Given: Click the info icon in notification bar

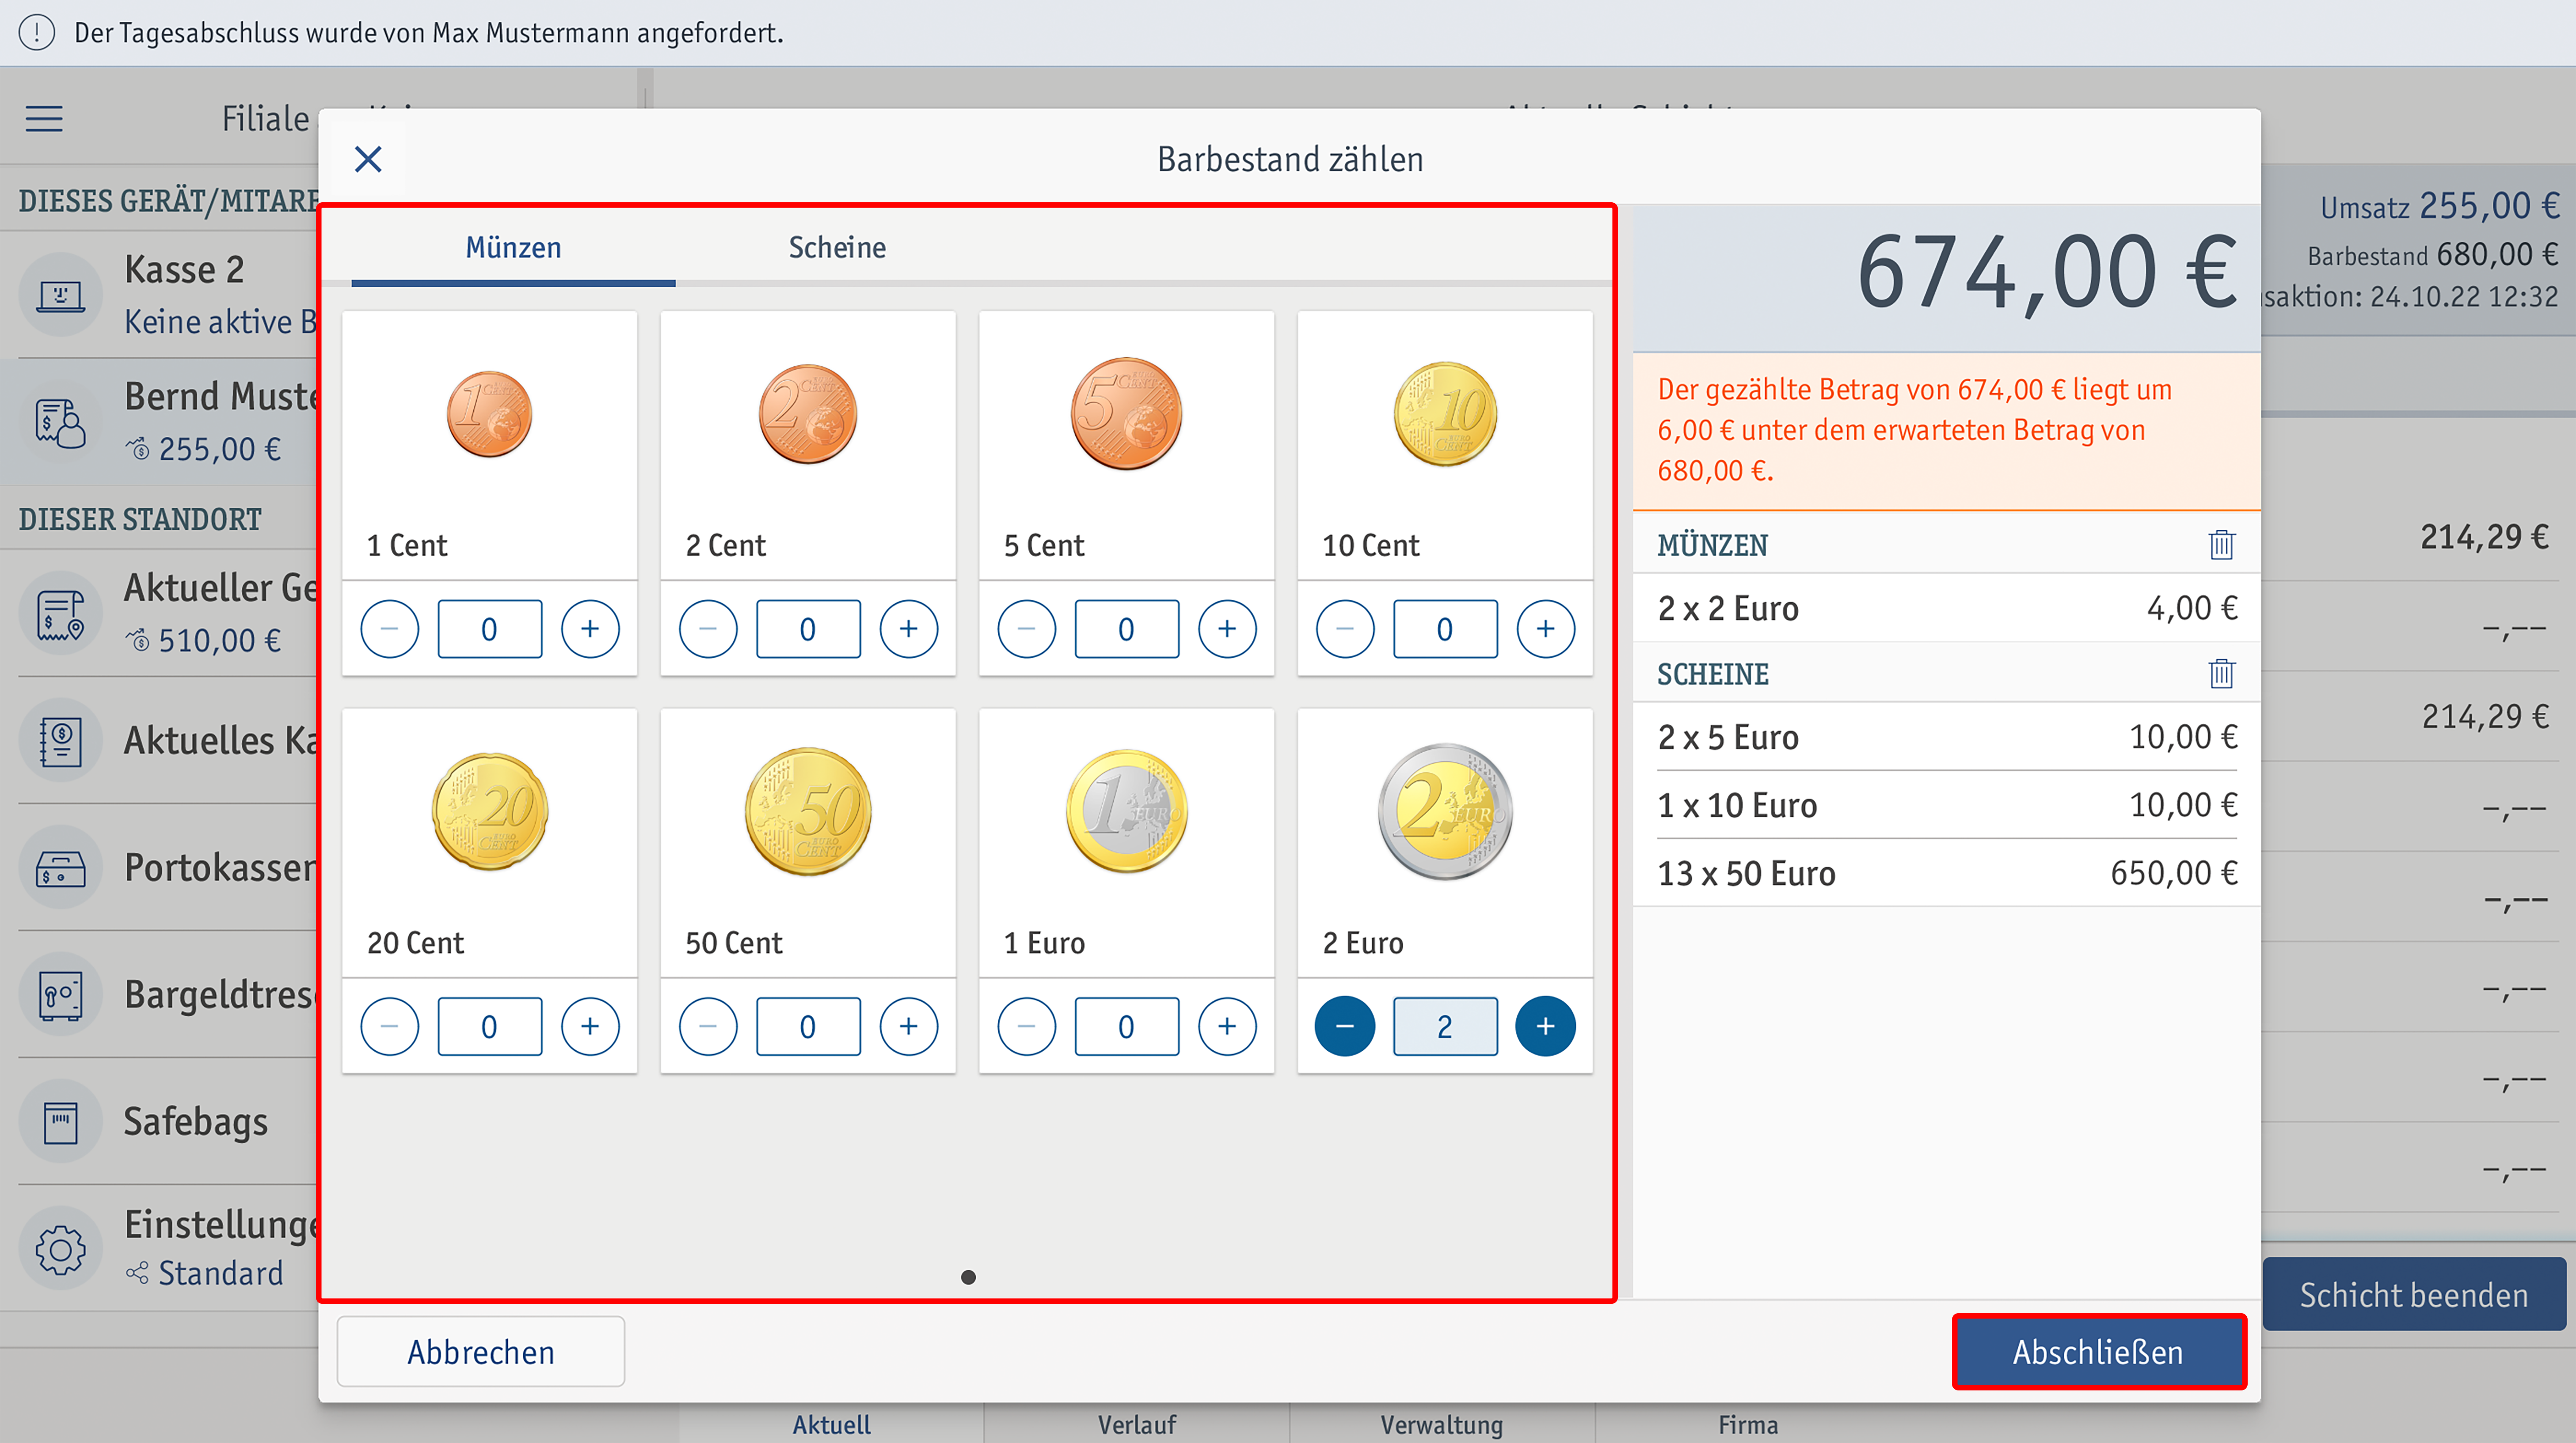Looking at the screenshot, I should coord(37,33).
